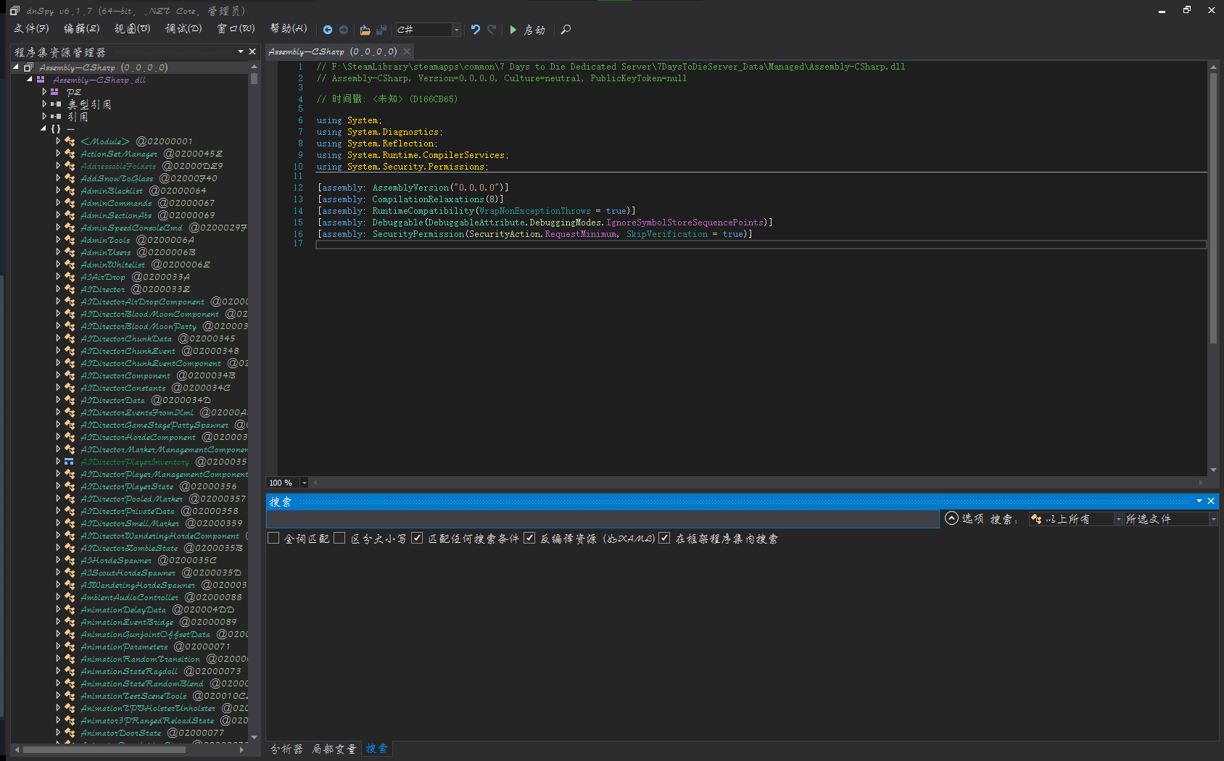Uncheck 匹配任何搜索条件 option

point(417,538)
